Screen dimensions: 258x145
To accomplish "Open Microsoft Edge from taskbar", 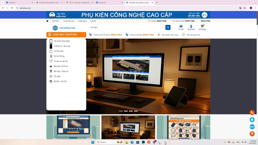I will pos(132,142).
